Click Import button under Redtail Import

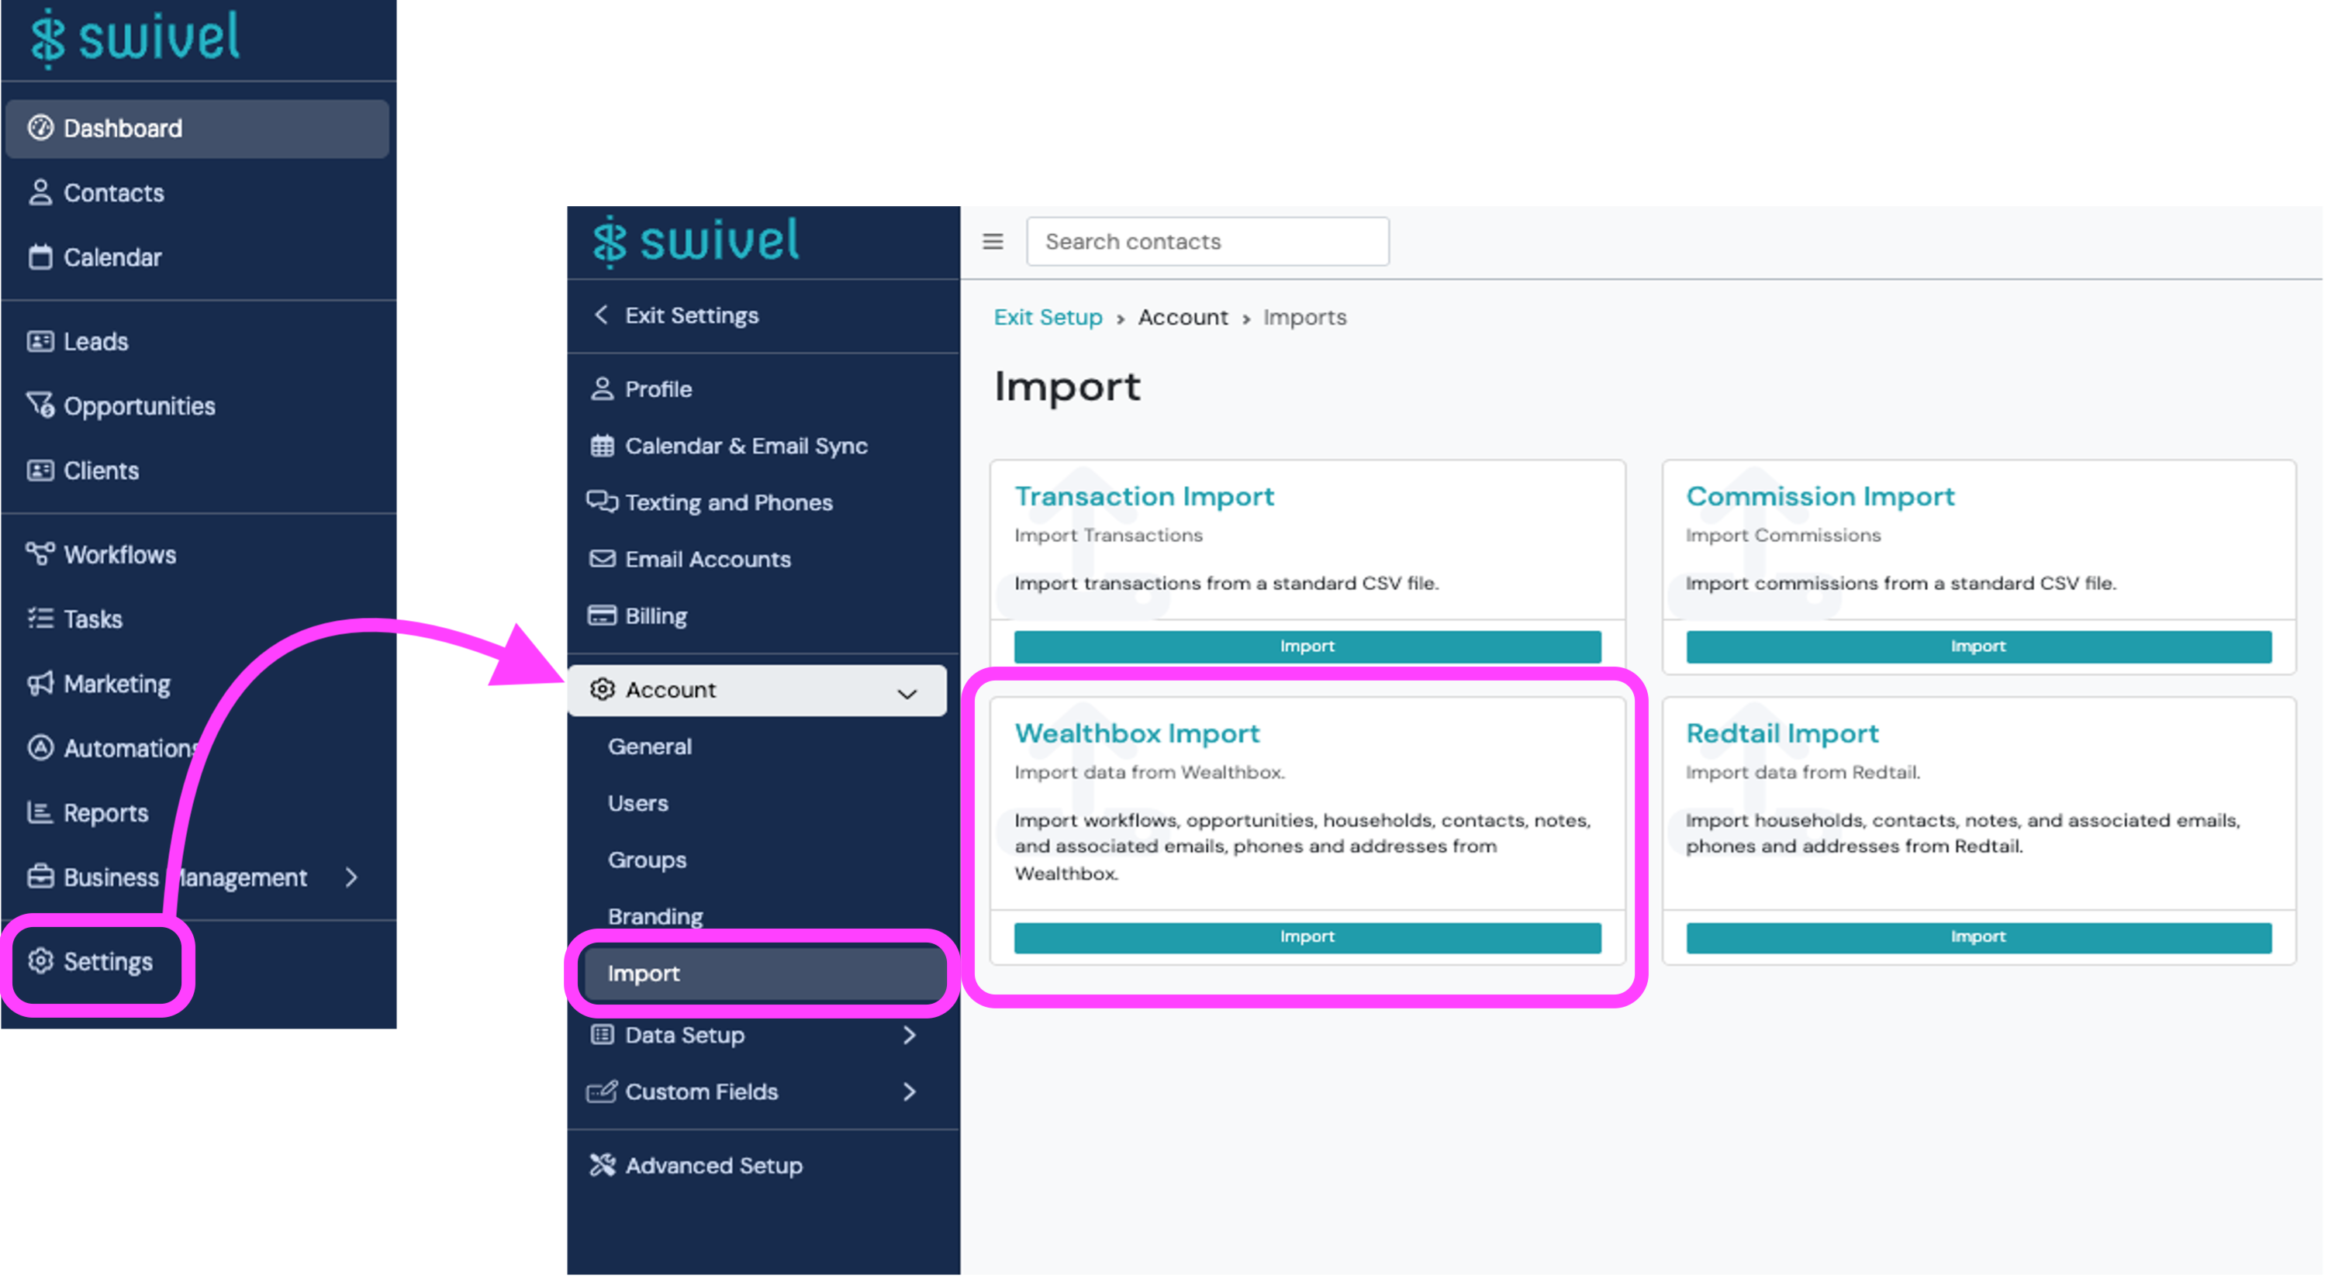point(1979,938)
